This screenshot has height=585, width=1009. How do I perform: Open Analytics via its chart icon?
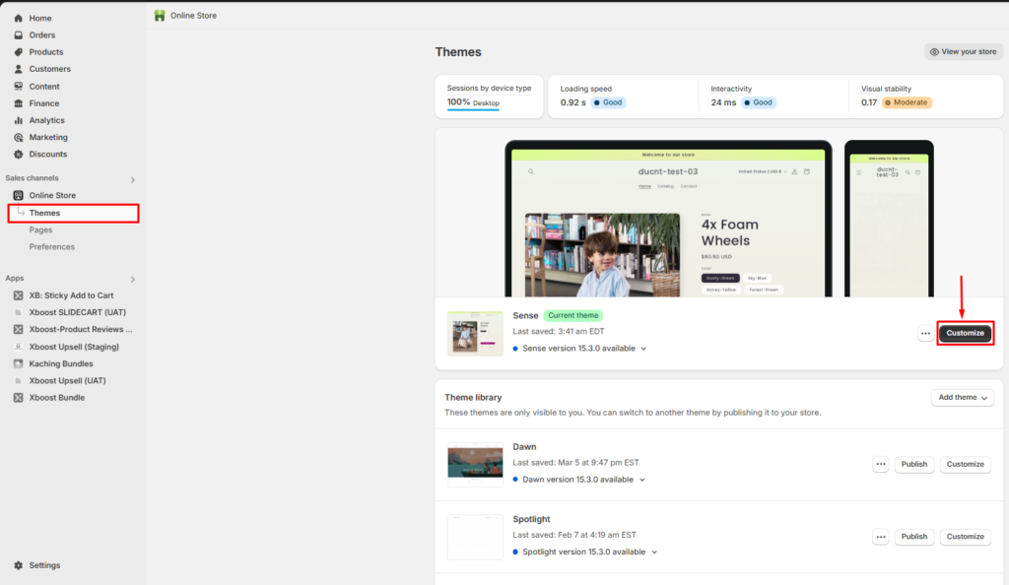[19, 120]
